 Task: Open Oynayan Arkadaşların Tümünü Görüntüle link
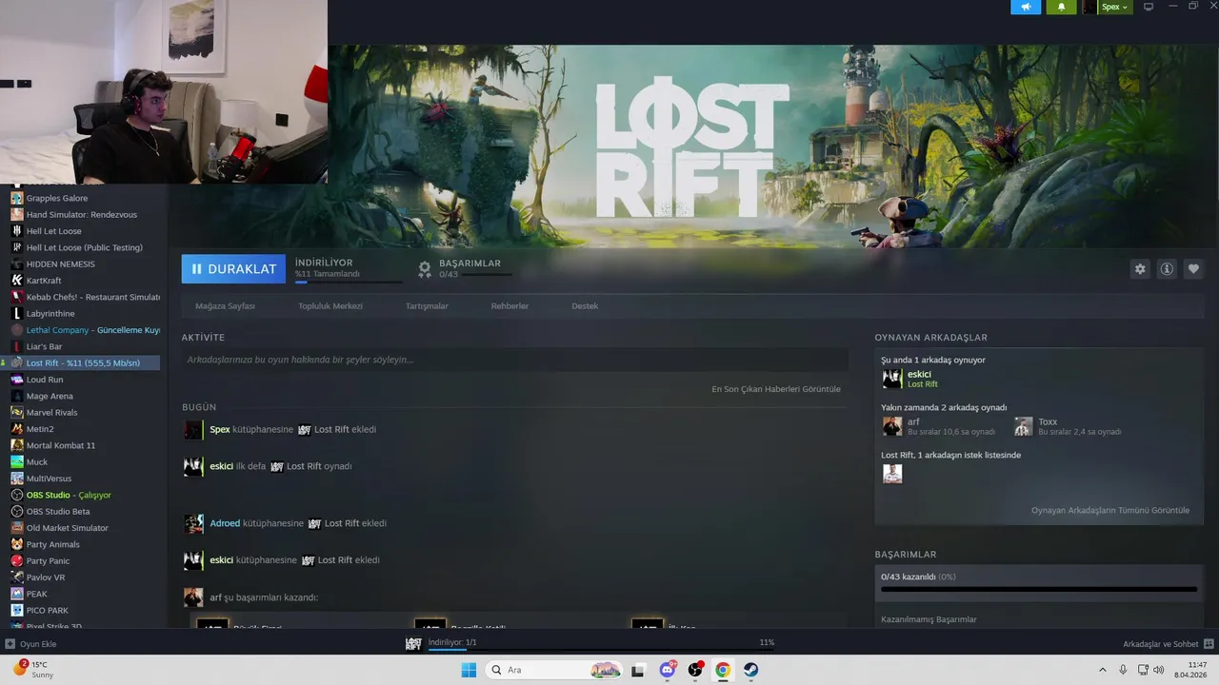tap(1110, 510)
